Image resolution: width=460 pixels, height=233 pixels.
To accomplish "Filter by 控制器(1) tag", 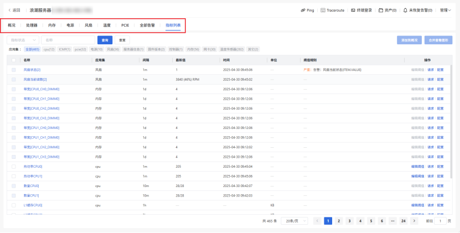I will pos(176,49).
